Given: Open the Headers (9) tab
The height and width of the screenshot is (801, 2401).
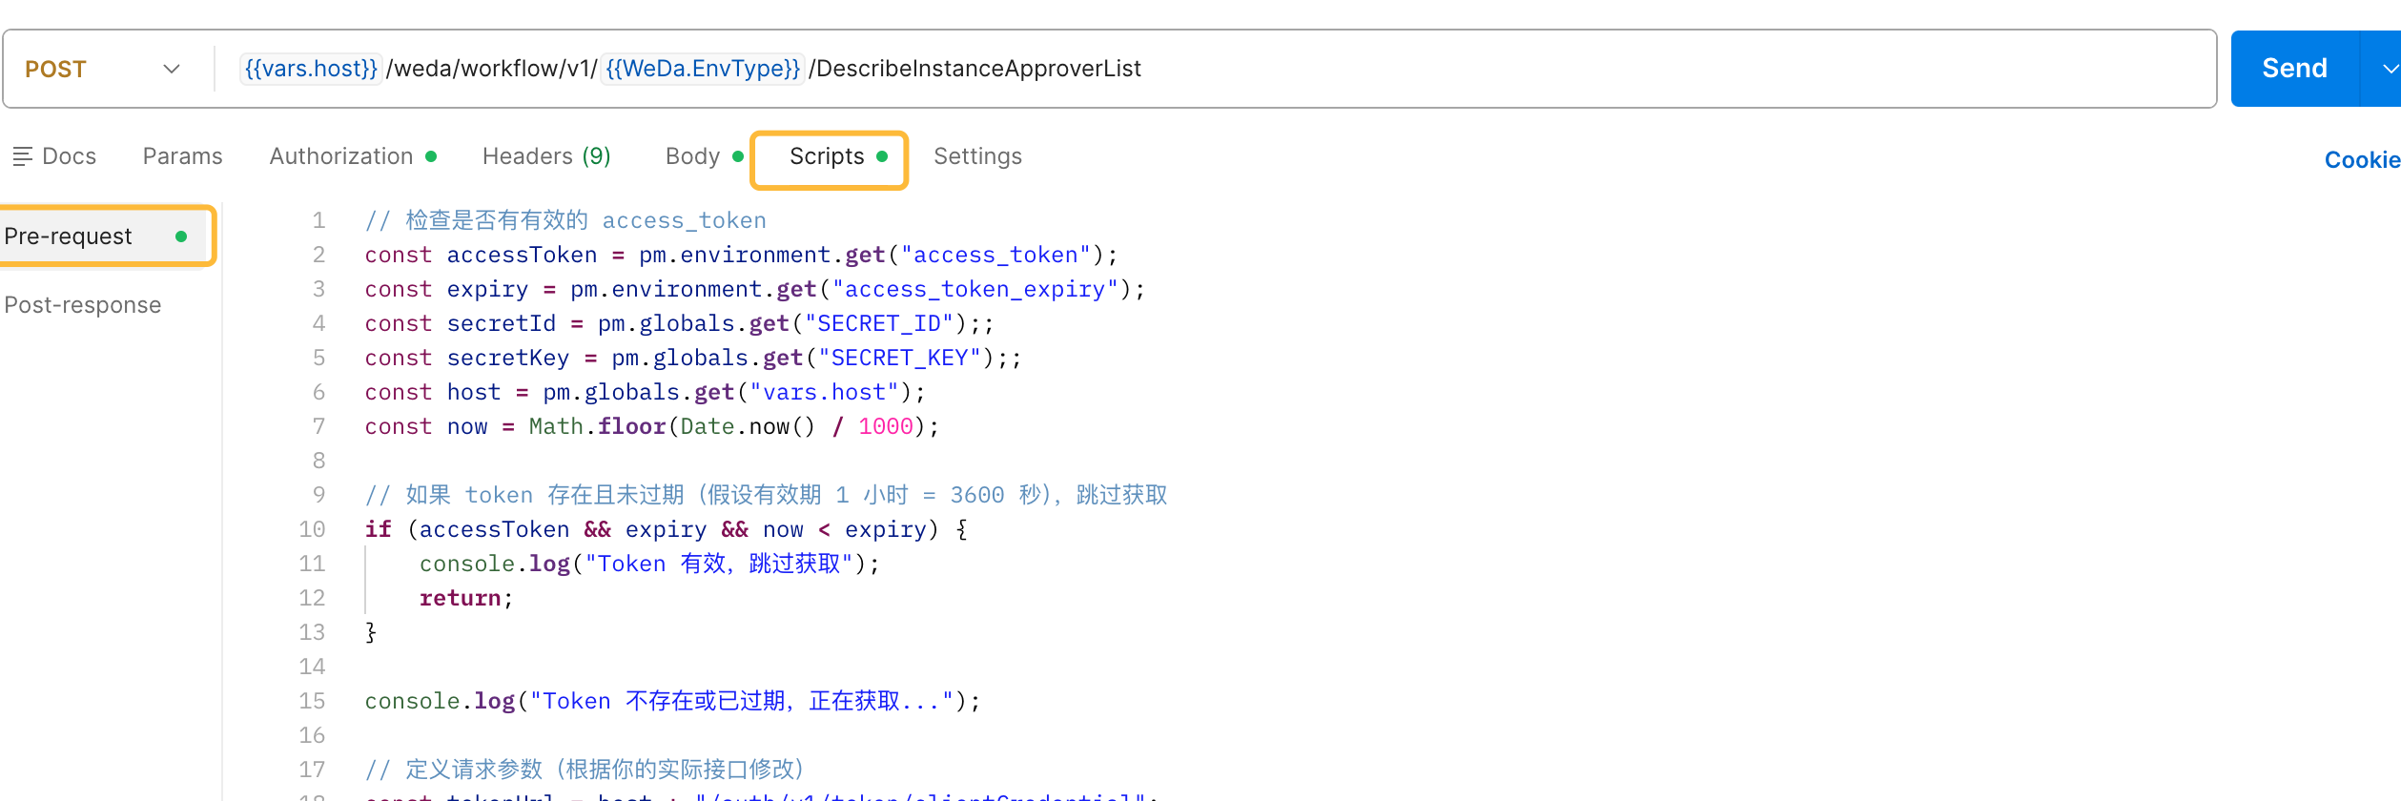Looking at the screenshot, I should point(546,156).
